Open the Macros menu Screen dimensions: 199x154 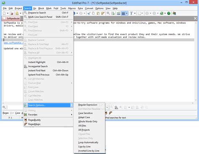click(72, 8)
